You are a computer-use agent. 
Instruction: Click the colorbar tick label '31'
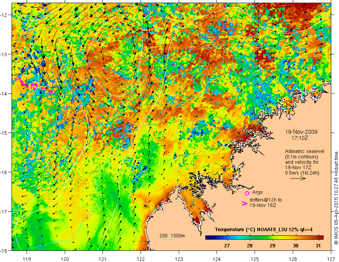[x=318, y=245]
